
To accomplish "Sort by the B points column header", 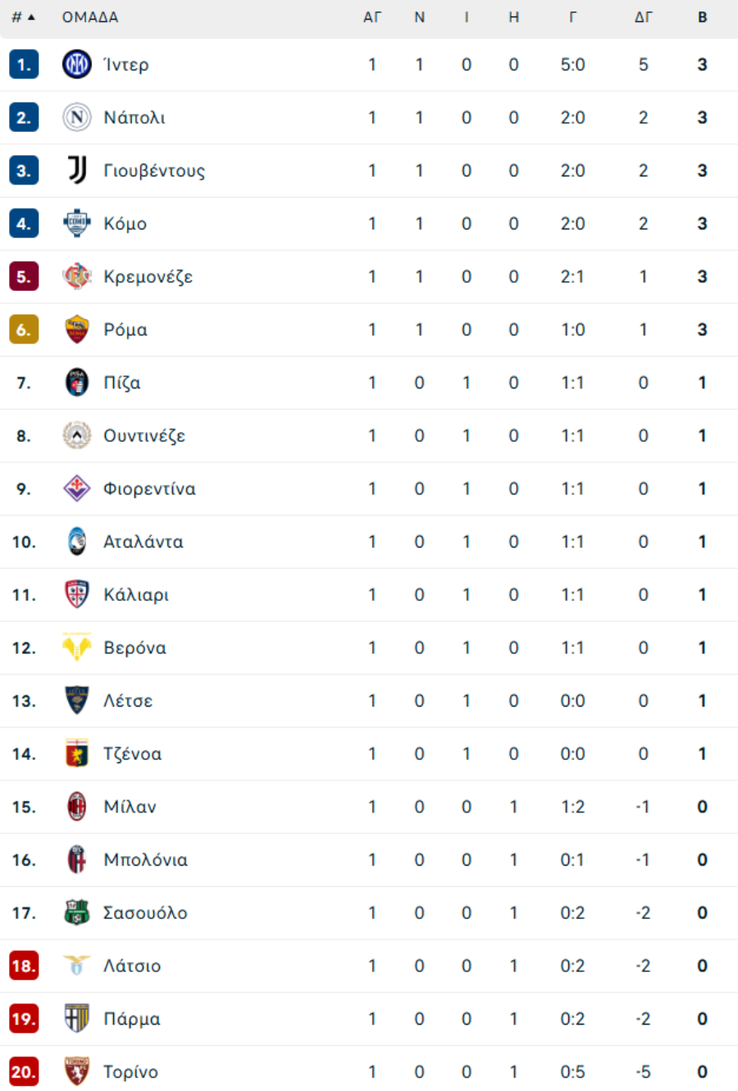I will pos(703,17).
